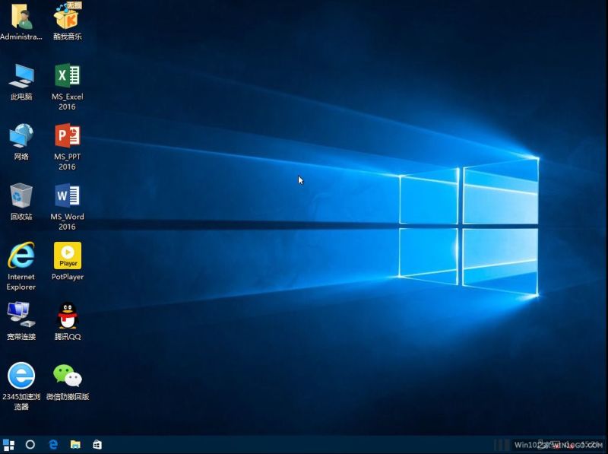608x454 pixels.
Task: Click the MS_PPT 2016 shortcut
Action: 68,136
